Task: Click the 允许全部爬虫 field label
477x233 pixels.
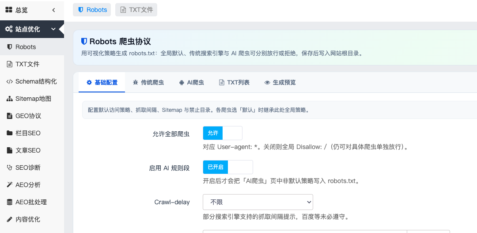Action: (171, 134)
